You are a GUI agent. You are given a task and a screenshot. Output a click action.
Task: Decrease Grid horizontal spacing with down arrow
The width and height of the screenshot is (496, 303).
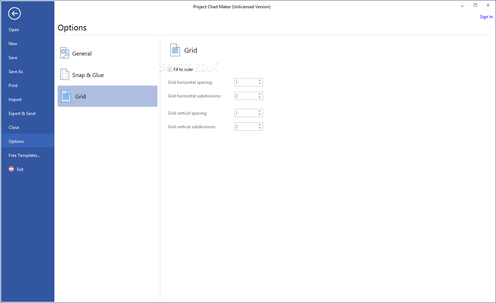259,84
